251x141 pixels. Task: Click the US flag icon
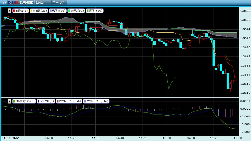(16, 2)
